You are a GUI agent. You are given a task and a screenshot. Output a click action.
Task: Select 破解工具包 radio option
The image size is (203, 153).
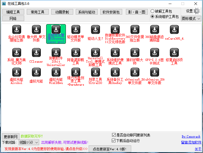point(152,11)
